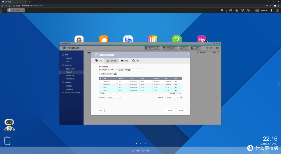Click second icon in bottom desktop dock
281x154 pixels.
coord(138,150)
